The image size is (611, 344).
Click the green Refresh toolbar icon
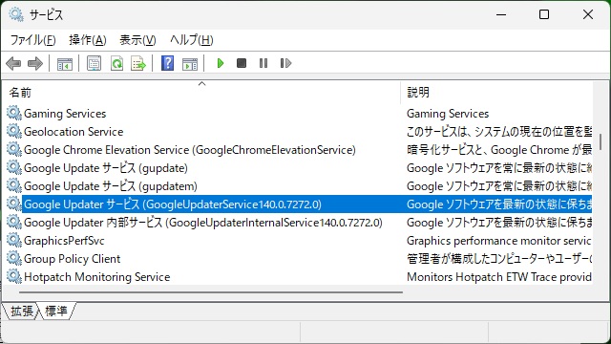point(116,63)
